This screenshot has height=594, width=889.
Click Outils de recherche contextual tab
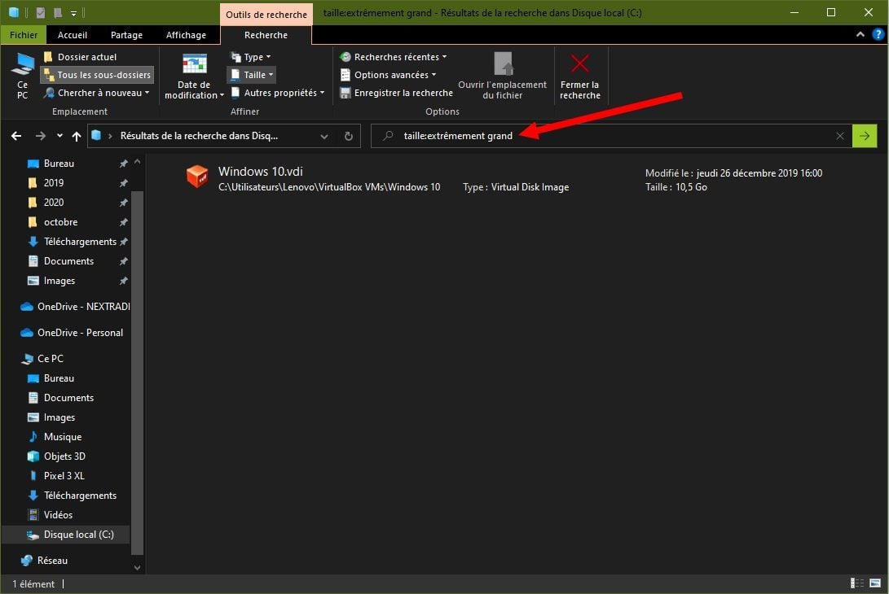click(x=266, y=14)
